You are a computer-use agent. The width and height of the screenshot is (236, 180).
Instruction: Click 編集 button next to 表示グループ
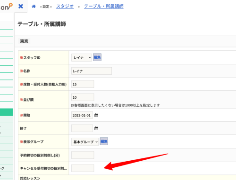coord(104,141)
